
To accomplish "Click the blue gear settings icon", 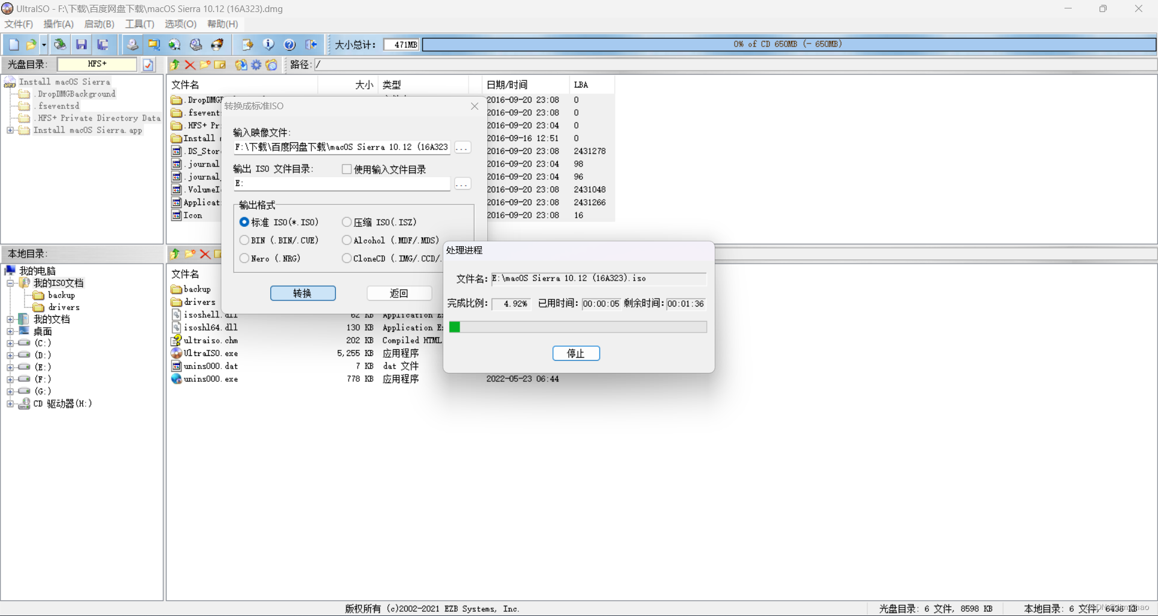I will pos(256,65).
